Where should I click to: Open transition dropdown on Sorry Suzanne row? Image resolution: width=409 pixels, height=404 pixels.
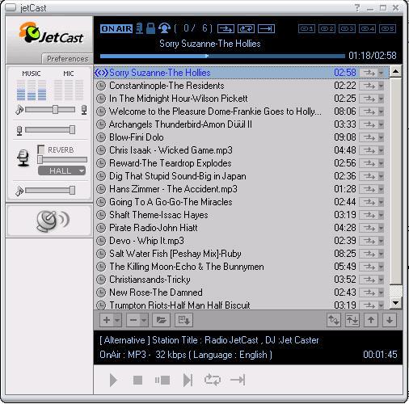pos(381,73)
